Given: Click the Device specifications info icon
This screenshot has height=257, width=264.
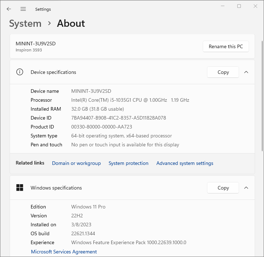Looking at the screenshot, I should (x=20, y=72).
